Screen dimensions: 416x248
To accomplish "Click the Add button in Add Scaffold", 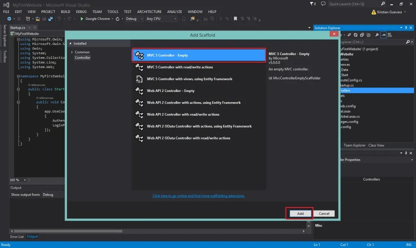I will click(x=300, y=214).
